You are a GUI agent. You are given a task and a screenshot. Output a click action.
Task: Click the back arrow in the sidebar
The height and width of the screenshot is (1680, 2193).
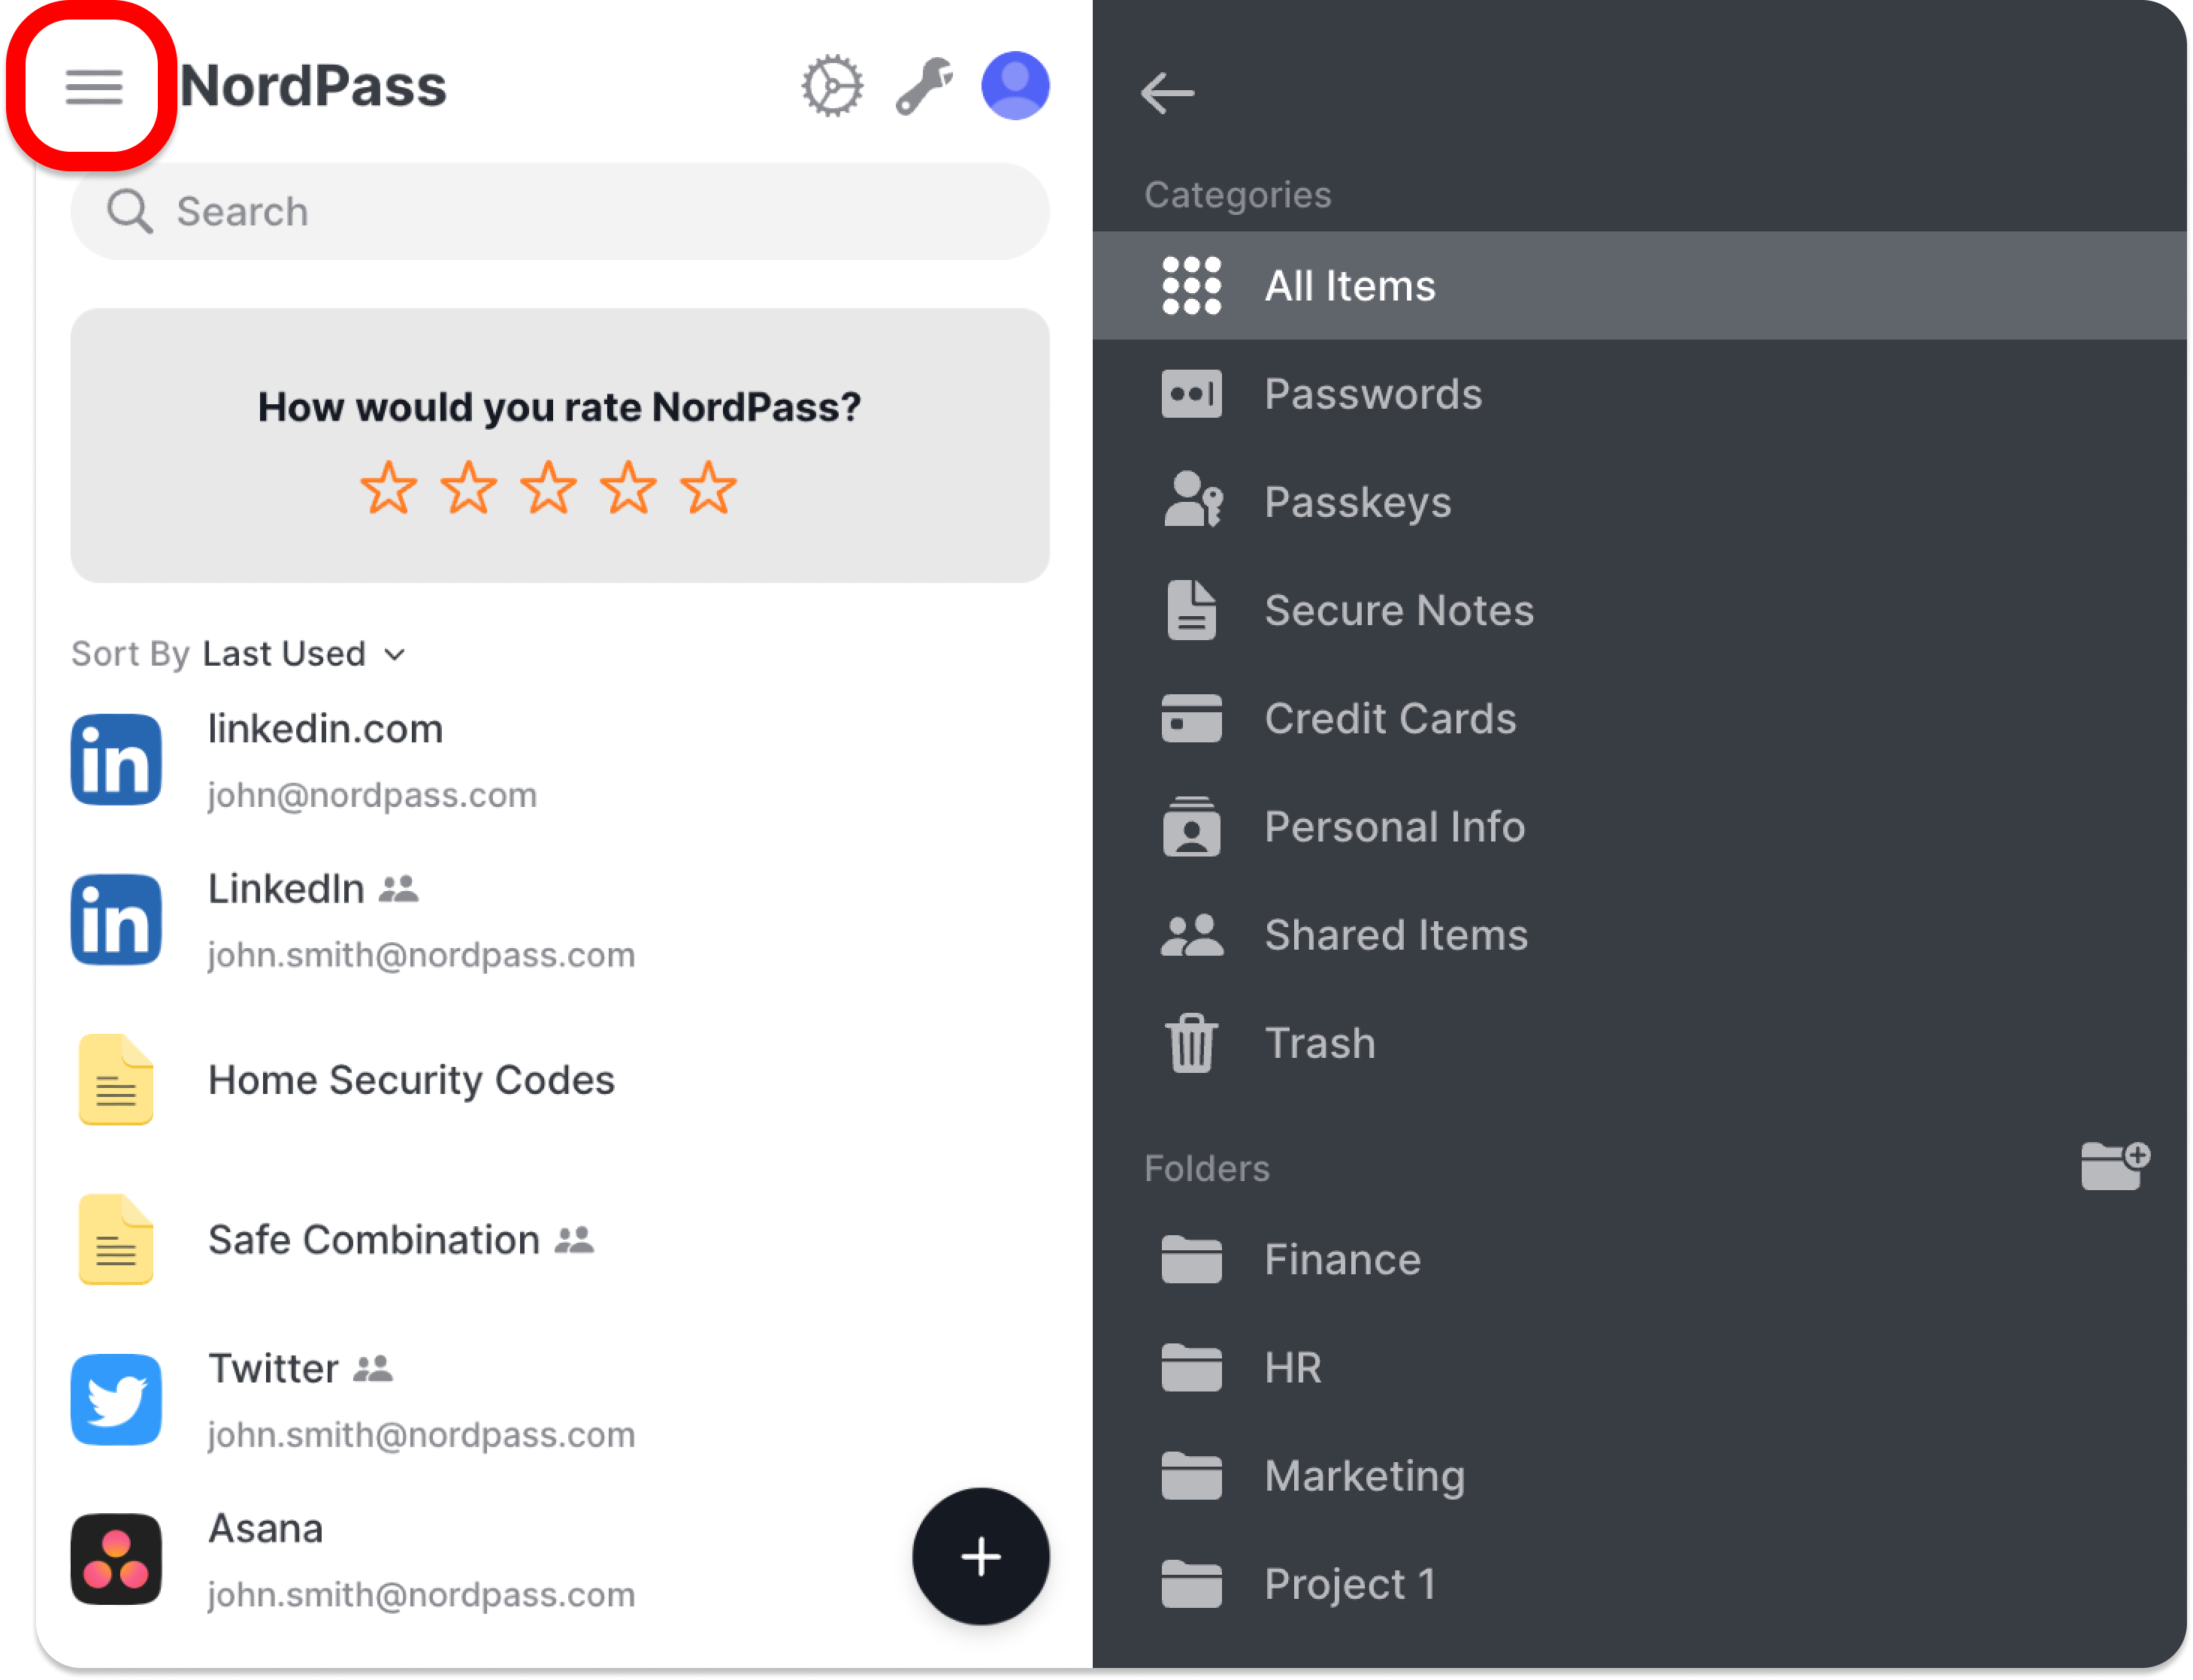(x=1167, y=94)
